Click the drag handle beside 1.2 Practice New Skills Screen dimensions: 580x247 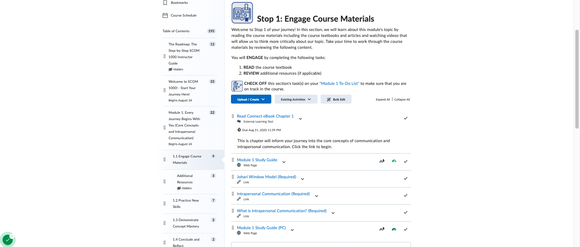(165, 204)
